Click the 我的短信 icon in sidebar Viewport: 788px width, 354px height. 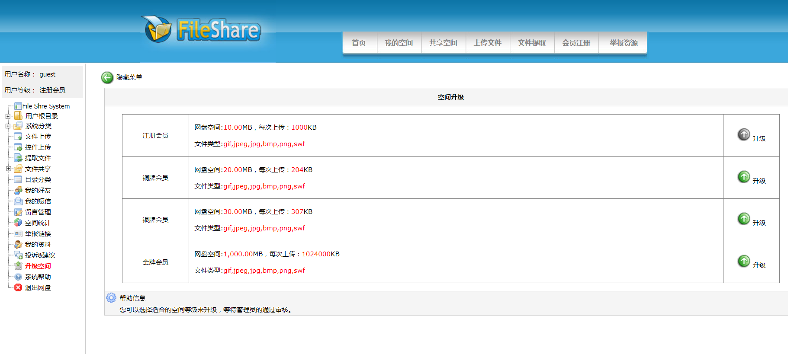18,201
